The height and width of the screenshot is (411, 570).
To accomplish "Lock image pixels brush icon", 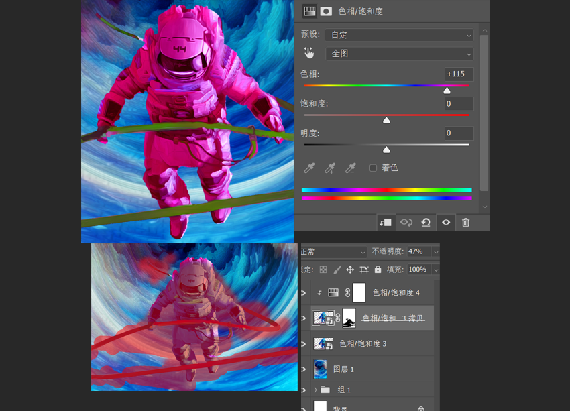I will tap(337, 270).
